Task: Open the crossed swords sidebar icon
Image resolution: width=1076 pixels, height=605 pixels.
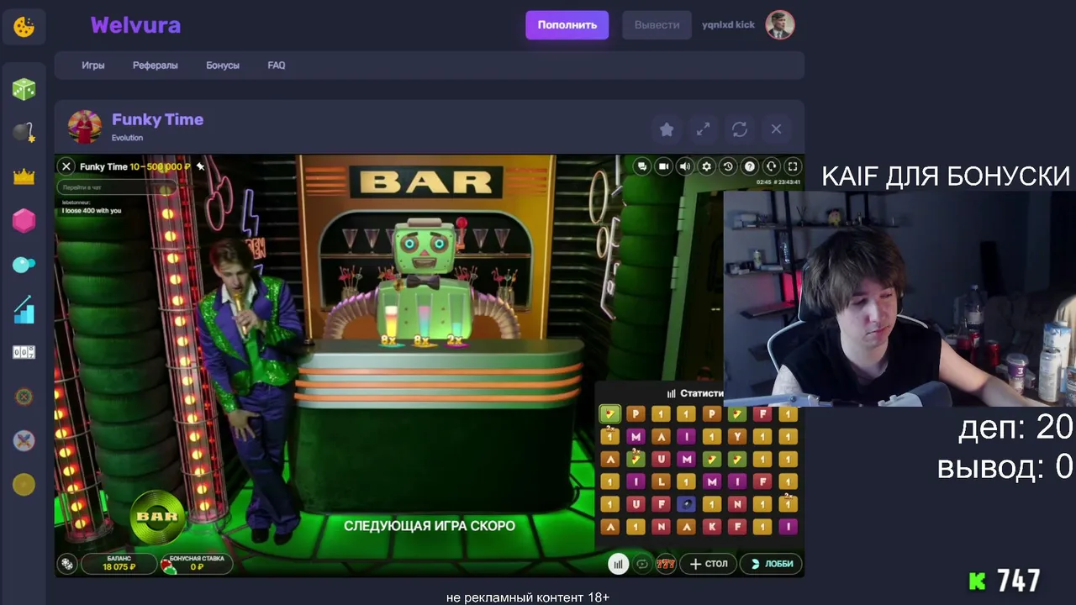Action: click(x=24, y=440)
